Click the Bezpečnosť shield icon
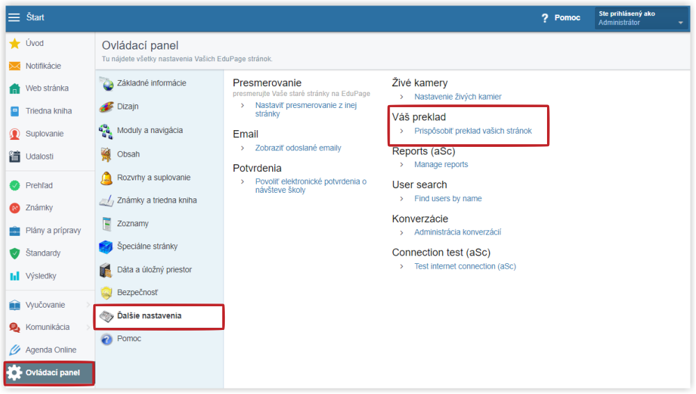696x394 pixels. (x=106, y=292)
